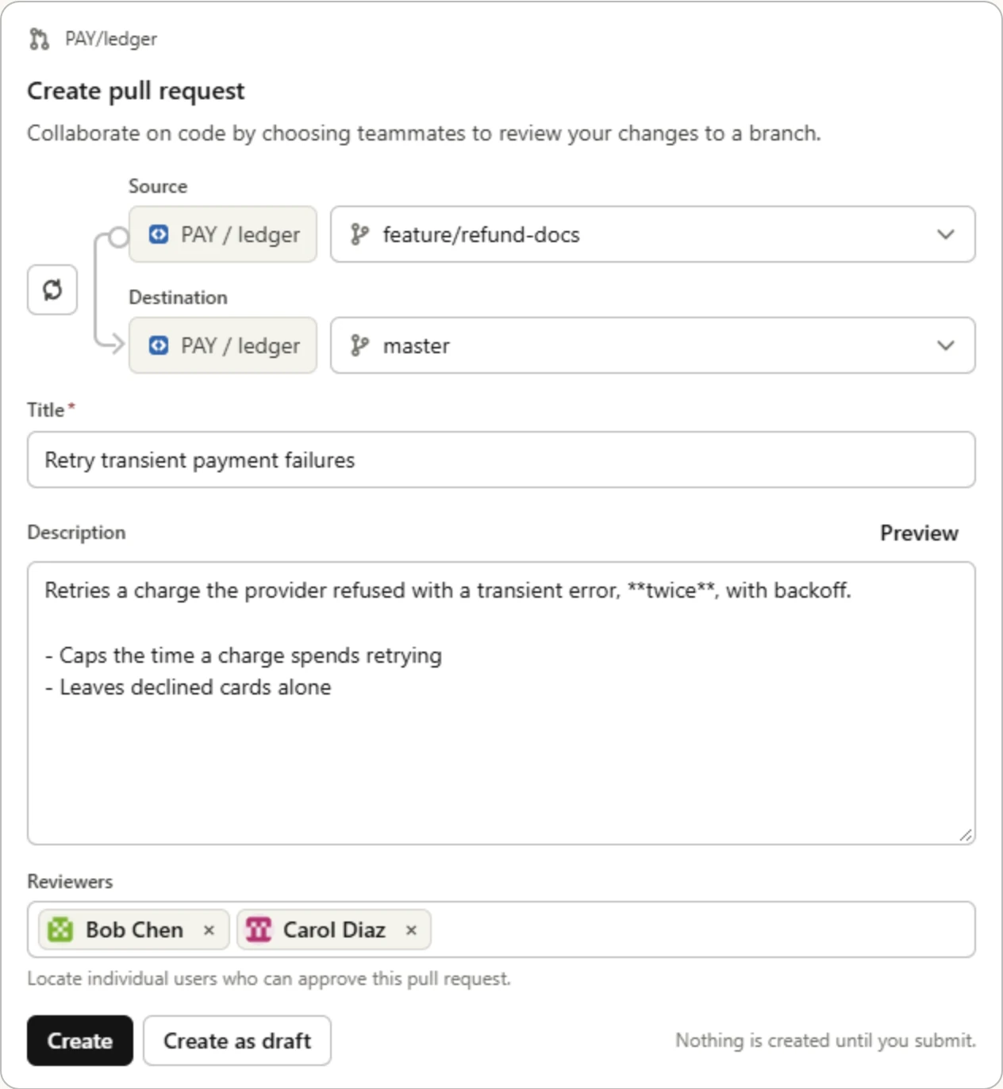Viewport: 1003px width, 1089px height.
Task: Click the branch icon next to feature/refund-docs
Action: pyautogui.click(x=359, y=234)
